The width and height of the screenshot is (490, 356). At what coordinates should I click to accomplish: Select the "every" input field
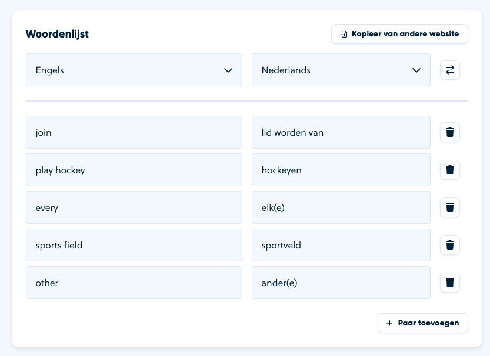(134, 207)
